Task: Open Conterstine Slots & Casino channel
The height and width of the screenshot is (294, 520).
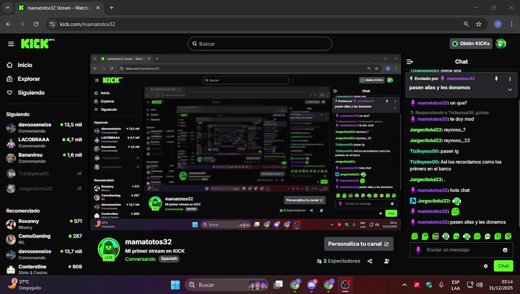Action: (x=44, y=269)
